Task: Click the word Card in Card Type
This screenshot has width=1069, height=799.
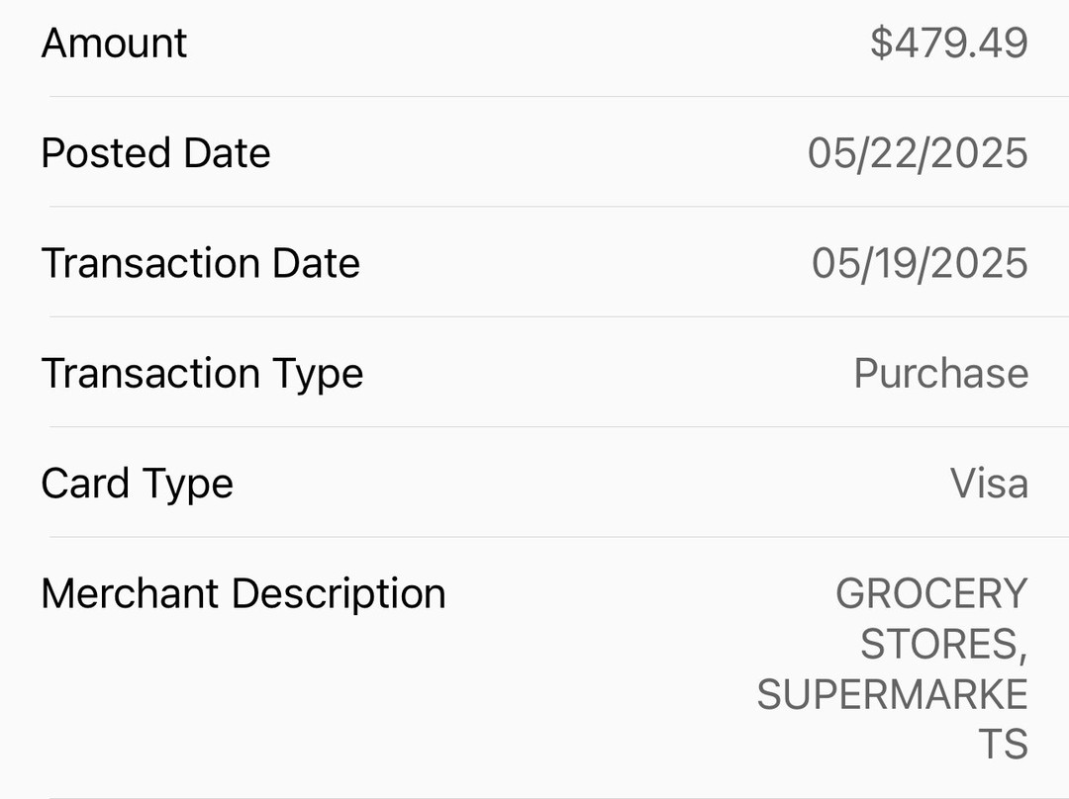Action: (85, 485)
